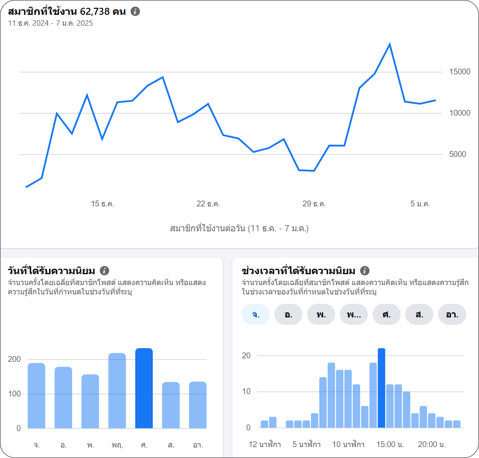Click the ส. bar in popular days chart

pos(171,405)
